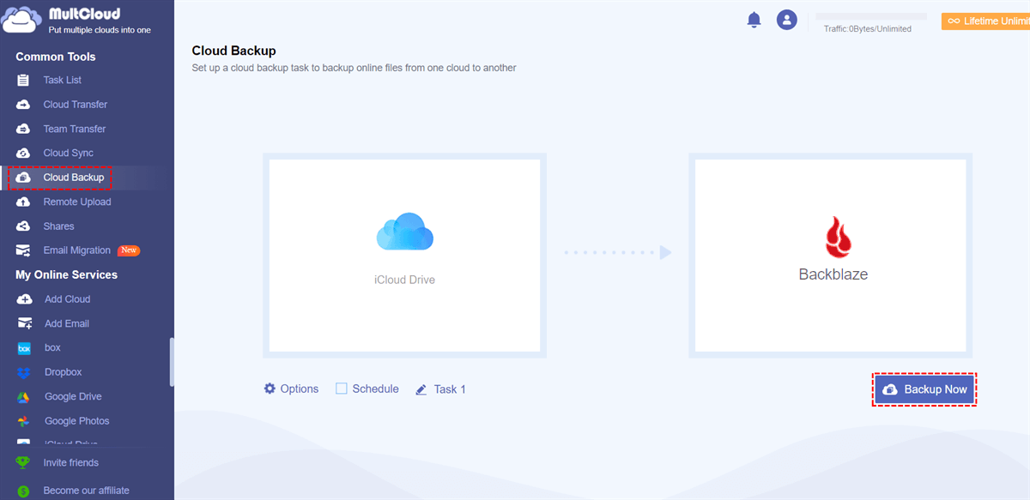Click the iCloud Drive cloud logo

[x=405, y=232]
